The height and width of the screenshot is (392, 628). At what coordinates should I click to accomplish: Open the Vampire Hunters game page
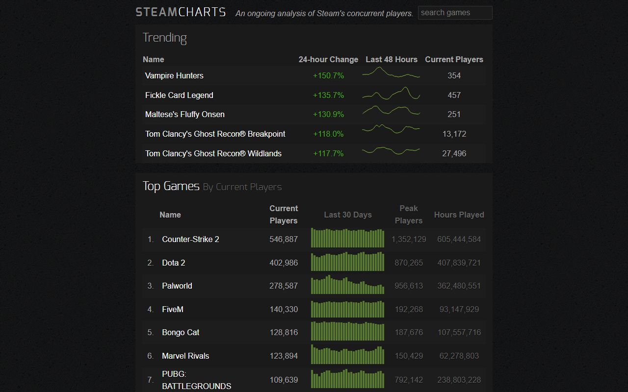pyautogui.click(x=174, y=75)
